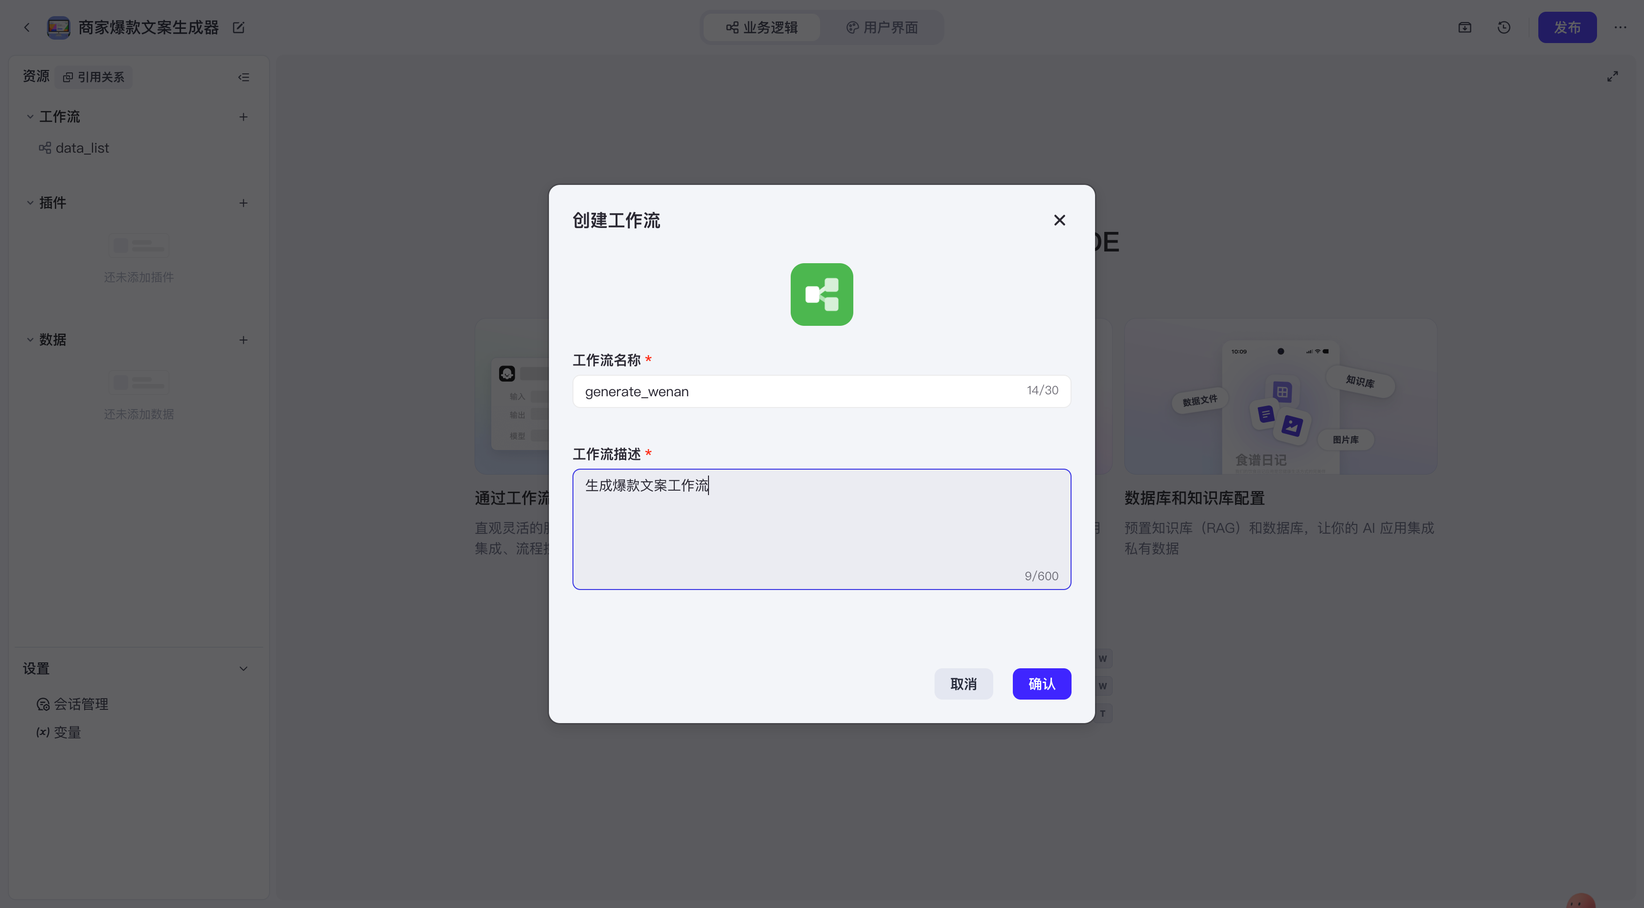Click the edit icon beside the app name
The height and width of the screenshot is (908, 1644).
pyautogui.click(x=238, y=27)
